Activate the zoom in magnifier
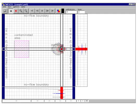Screen dimensions: 137x104 point(21,11)
